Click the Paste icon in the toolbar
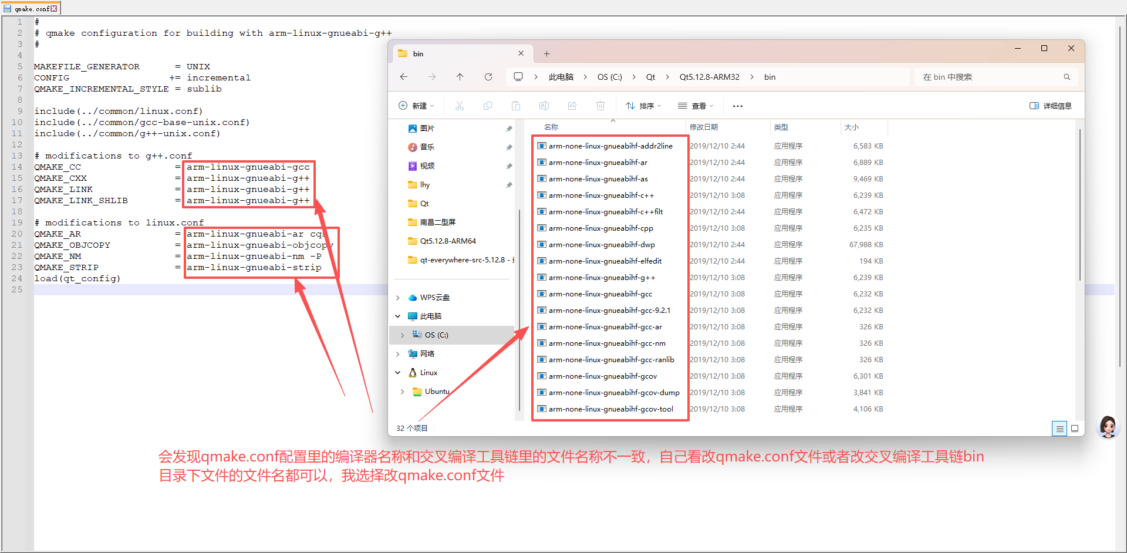Viewport: 1127px width, 553px height. [516, 106]
